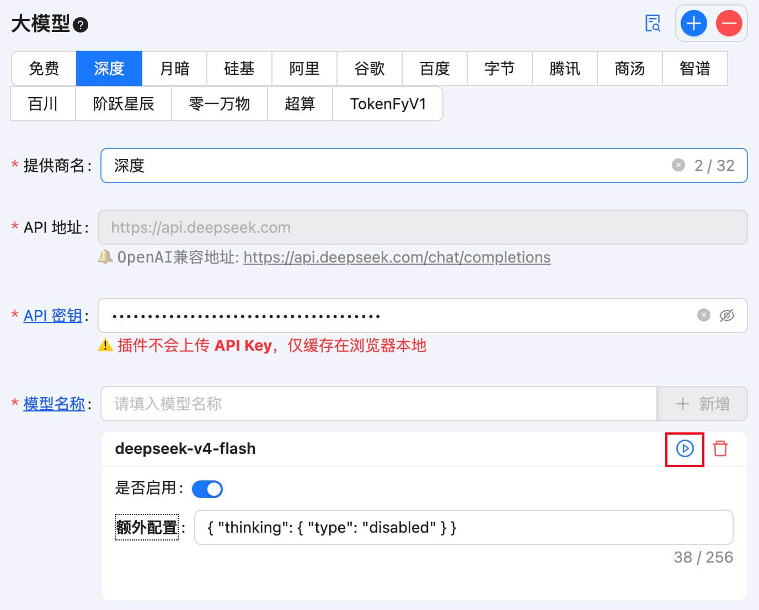The height and width of the screenshot is (610, 759).
Task: Choose the 字节 tab
Action: tap(500, 68)
